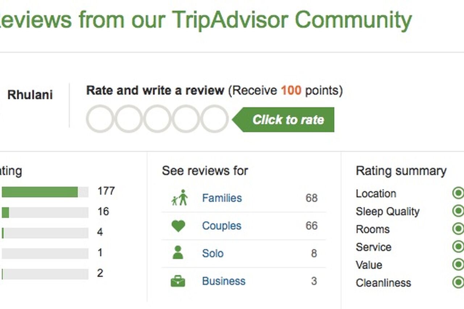Screen dimensions: 464x309
Task: Open the Families reviews link
Action: coord(221,198)
